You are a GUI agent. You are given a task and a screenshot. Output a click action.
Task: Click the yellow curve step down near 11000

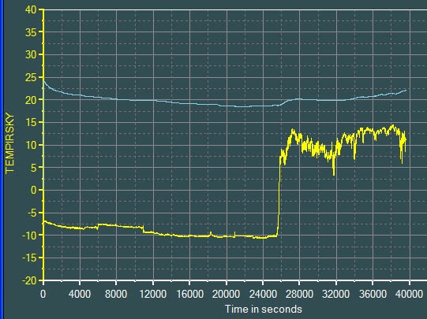(143, 229)
